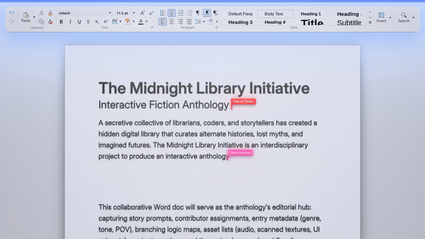The height and width of the screenshot is (239, 425).
Task: Apply the Heading 1 style
Action: [311, 14]
